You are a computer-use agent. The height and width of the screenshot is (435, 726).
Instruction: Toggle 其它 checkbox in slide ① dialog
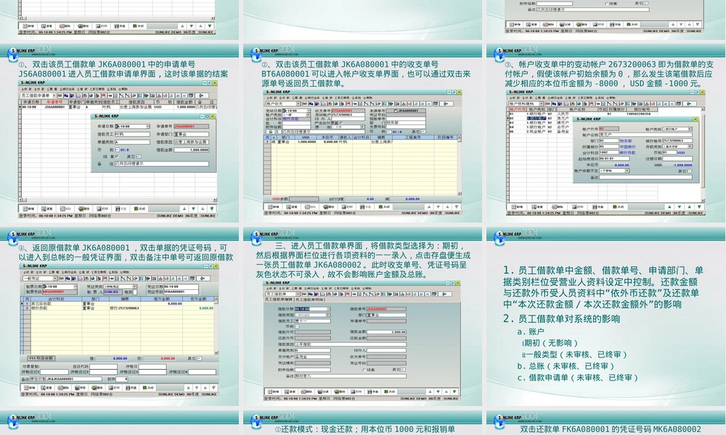(139, 157)
